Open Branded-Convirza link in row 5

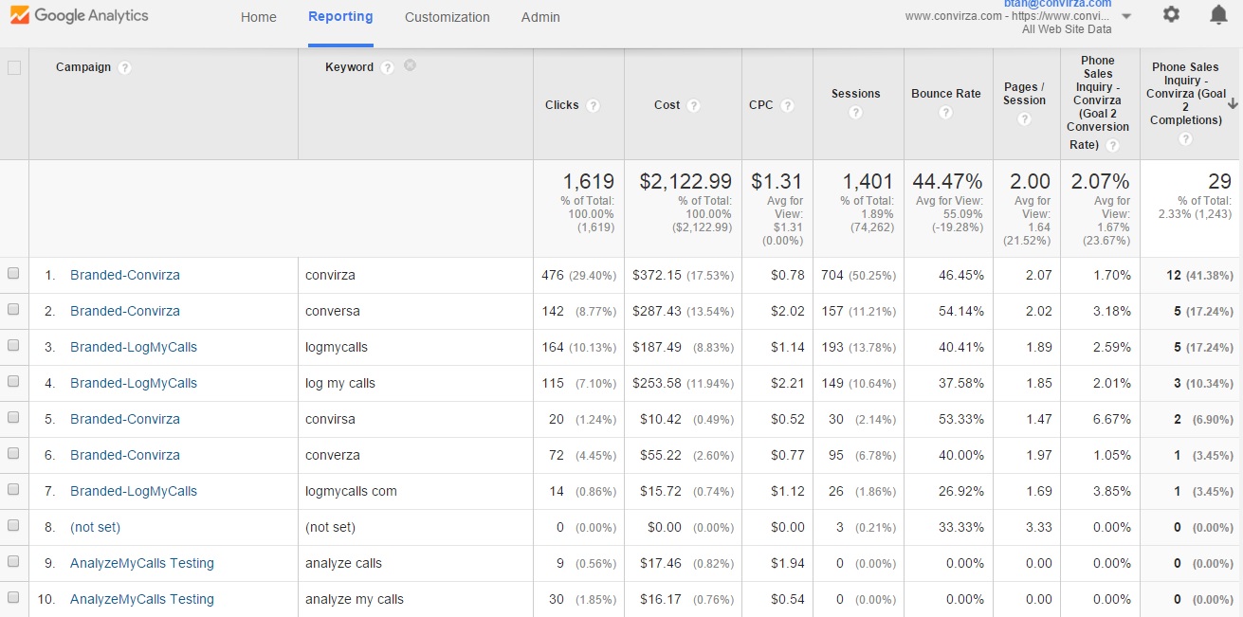pos(125,419)
